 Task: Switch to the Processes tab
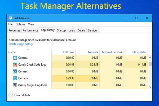click(14, 30)
